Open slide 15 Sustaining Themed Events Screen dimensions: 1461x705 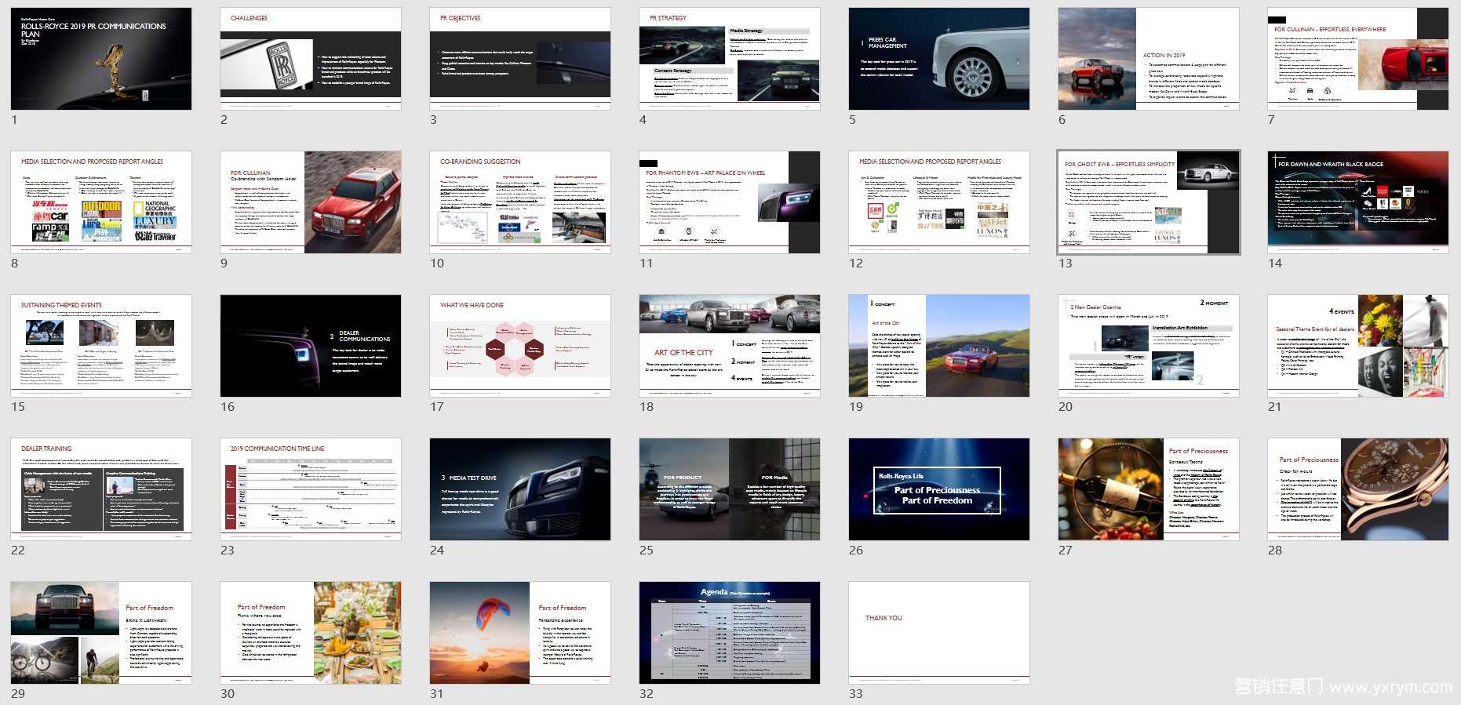click(101, 346)
